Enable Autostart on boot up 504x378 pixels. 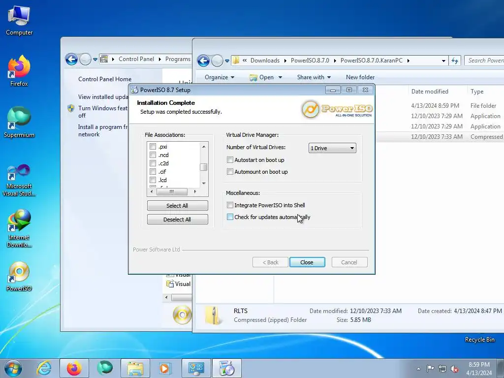[230, 160]
